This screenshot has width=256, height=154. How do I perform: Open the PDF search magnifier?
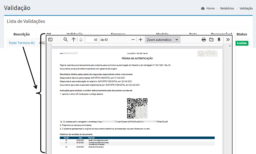click(x=66, y=40)
